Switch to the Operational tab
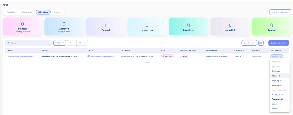The width and height of the screenshot is (293, 115). 27,12
